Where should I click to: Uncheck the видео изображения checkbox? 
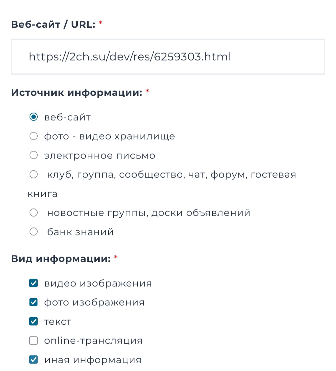tap(34, 283)
